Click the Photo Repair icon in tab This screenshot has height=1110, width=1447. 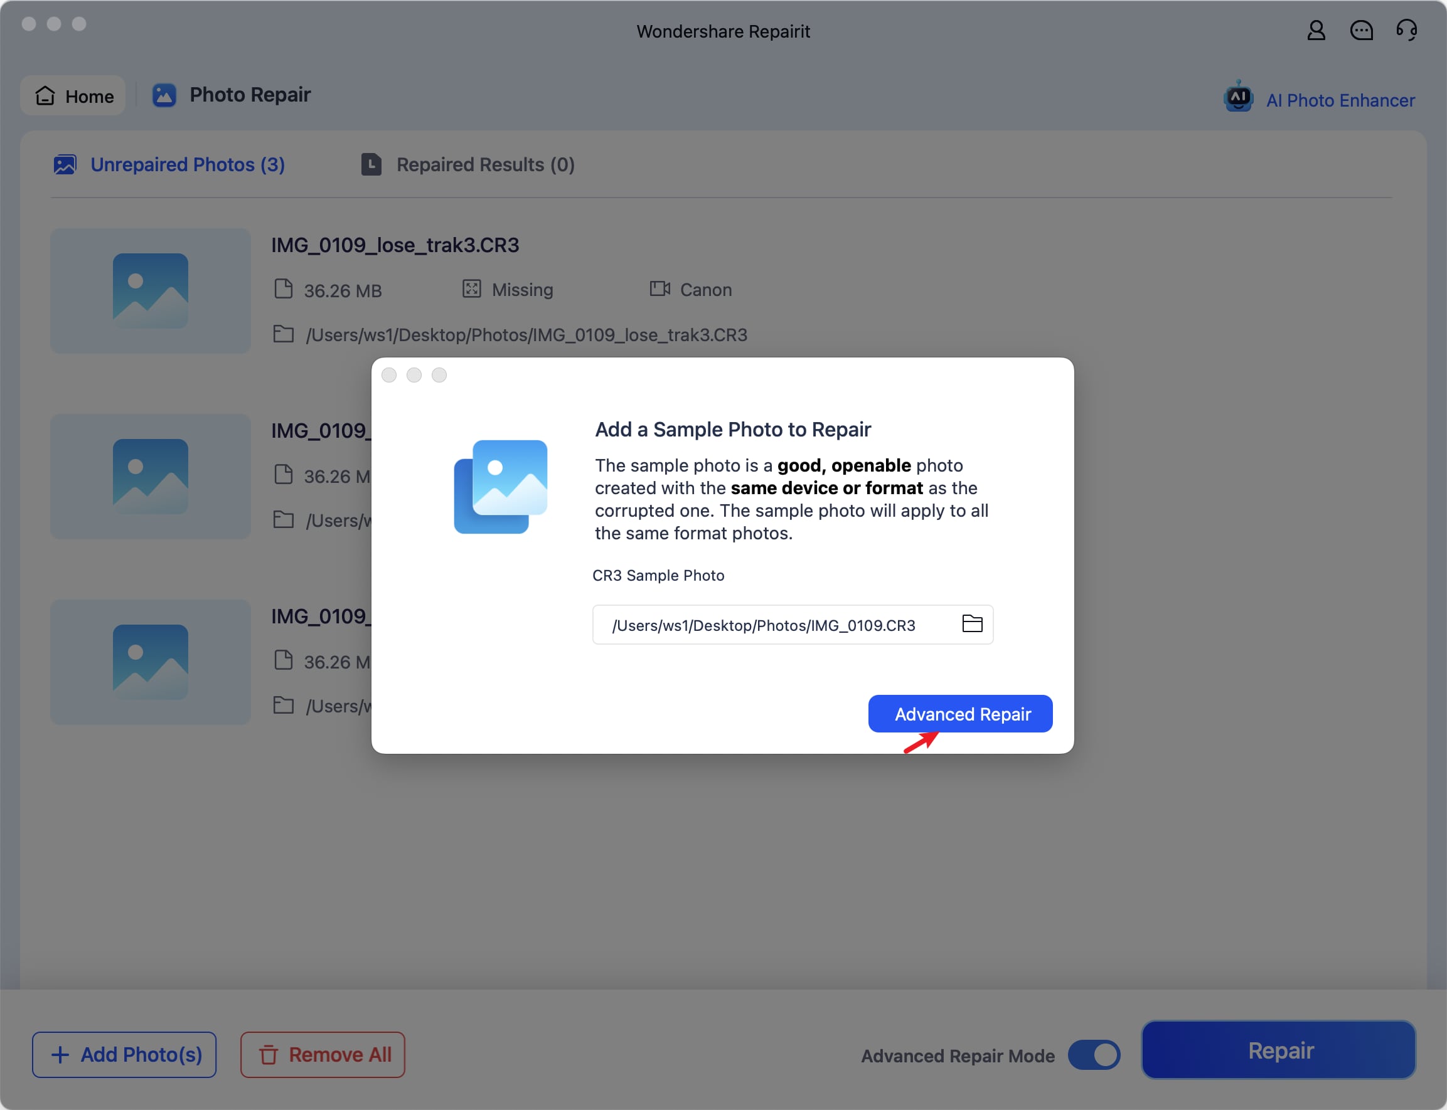pyautogui.click(x=162, y=95)
